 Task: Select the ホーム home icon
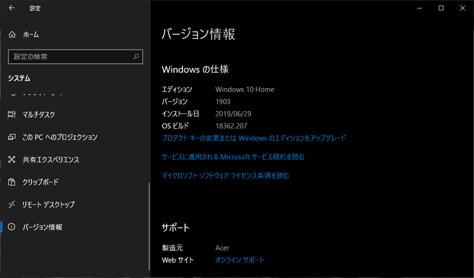tap(12, 34)
